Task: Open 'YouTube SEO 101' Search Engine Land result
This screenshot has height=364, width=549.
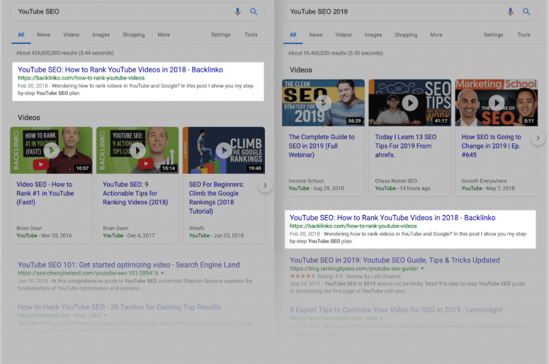Action: click(128, 265)
